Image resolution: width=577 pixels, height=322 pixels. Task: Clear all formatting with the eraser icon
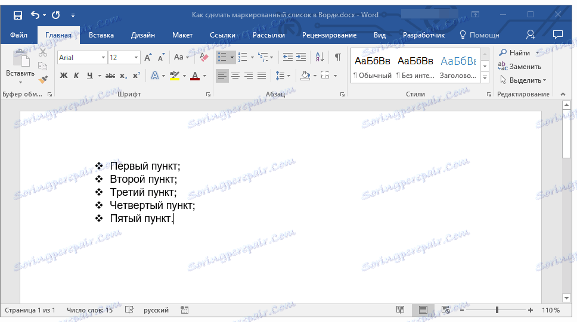point(203,57)
